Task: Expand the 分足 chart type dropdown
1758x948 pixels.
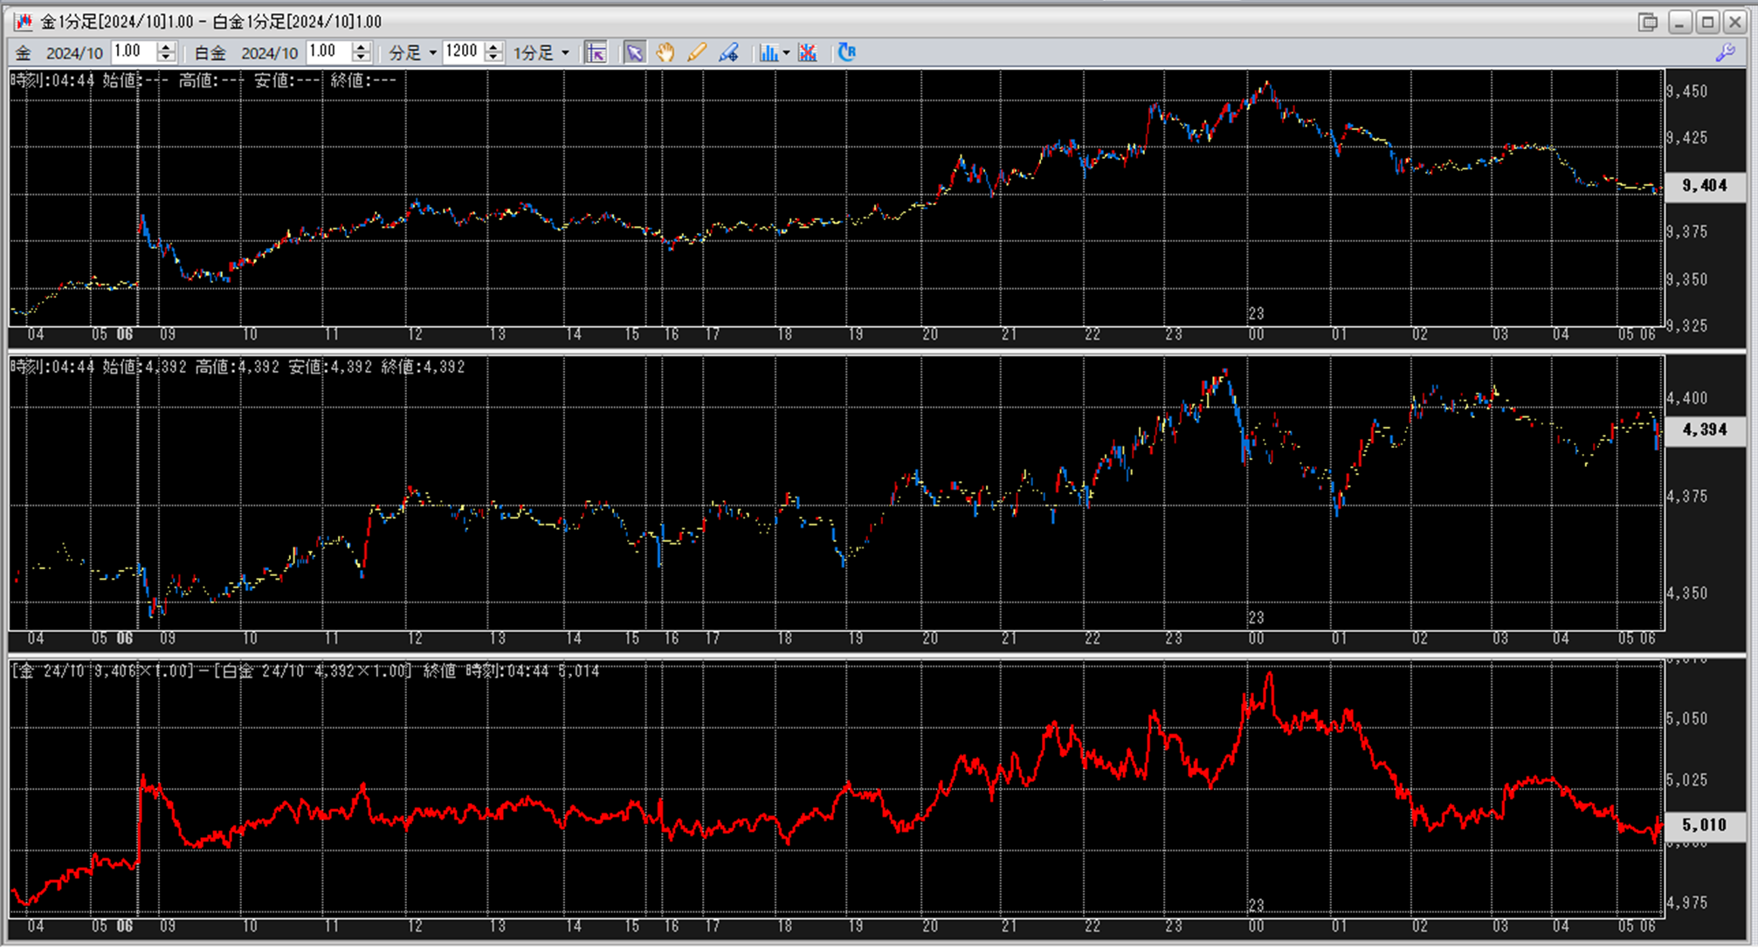Action: coord(432,53)
